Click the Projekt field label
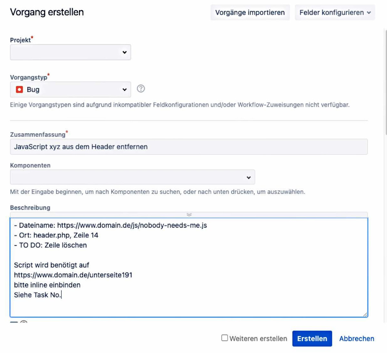 (20, 40)
